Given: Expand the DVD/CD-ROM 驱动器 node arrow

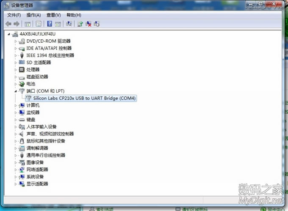Looking at the screenshot, I should 16,41.
